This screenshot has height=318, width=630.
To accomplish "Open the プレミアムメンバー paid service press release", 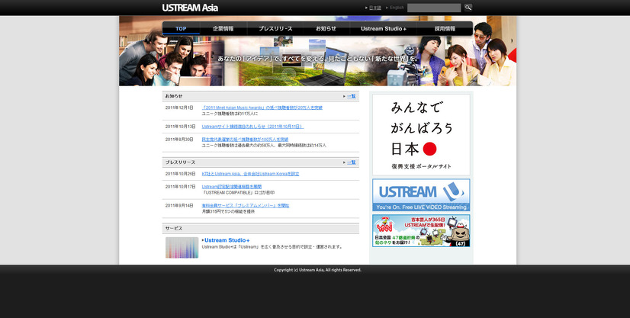I will [246, 206].
